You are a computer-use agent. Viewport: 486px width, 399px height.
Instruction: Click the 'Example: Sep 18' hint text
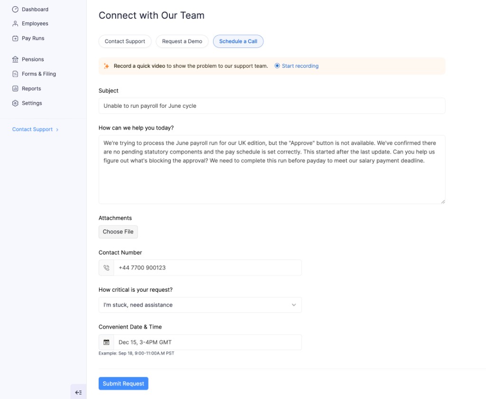click(x=136, y=353)
